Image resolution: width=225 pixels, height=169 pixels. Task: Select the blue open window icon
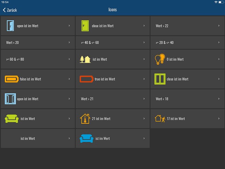tap(10, 99)
